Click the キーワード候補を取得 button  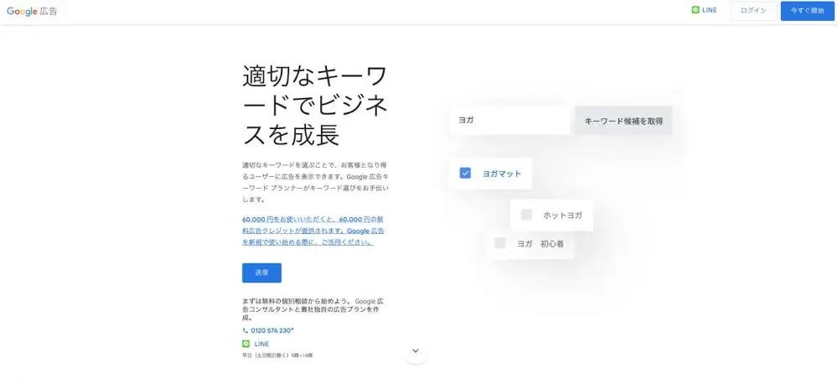point(623,121)
